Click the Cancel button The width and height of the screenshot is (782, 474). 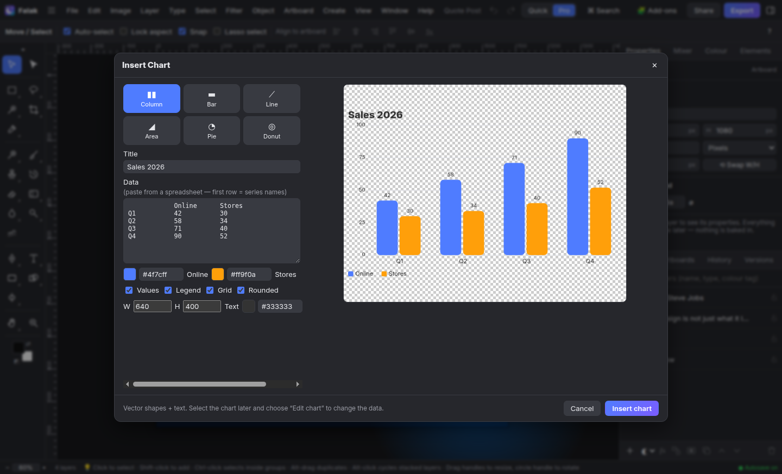coord(582,408)
